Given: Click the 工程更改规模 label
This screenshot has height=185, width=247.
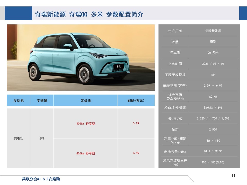Looking at the screenshot, I should 175,75.
